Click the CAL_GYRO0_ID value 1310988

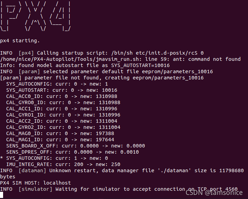[109, 102]
